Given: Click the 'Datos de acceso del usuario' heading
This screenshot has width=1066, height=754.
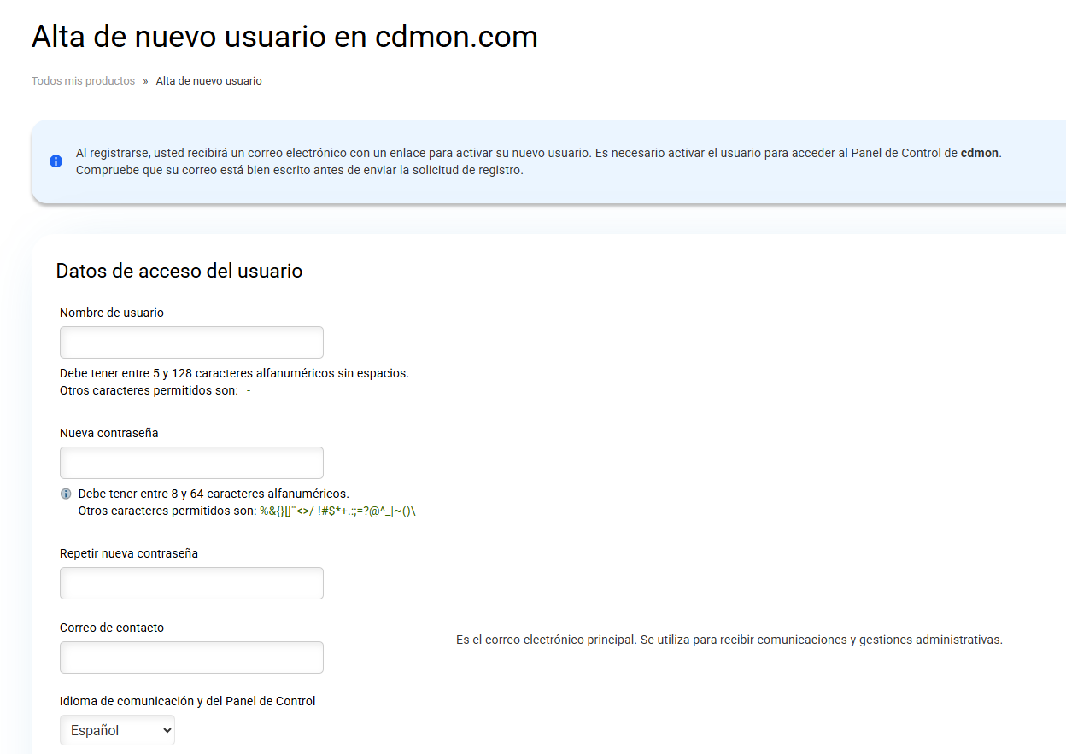Looking at the screenshot, I should (x=179, y=271).
